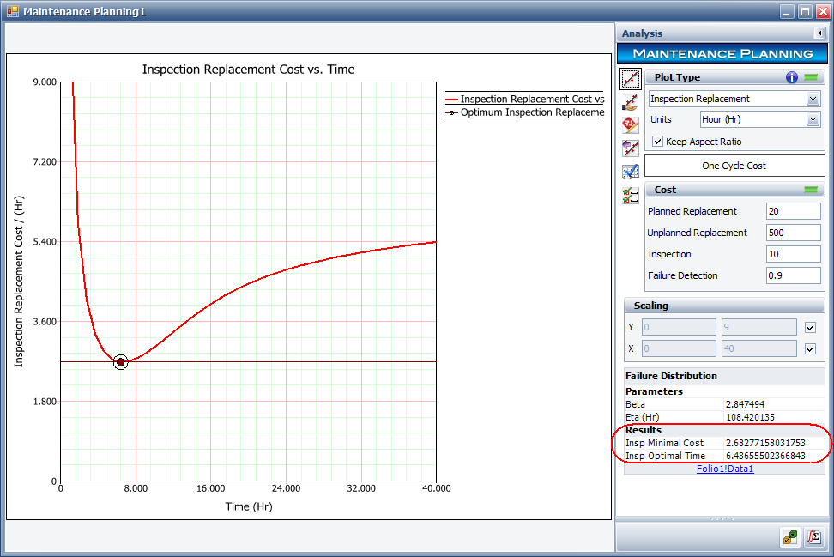Click the sigma calculation icon at panel bottom
The width and height of the screenshot is (834, 557).
(814, 536)
